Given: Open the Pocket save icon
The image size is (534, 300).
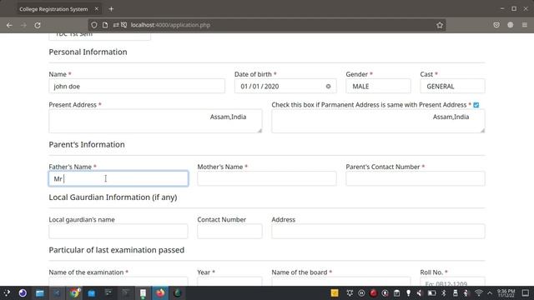Looking at the screenshot, I should click(496, 25).
